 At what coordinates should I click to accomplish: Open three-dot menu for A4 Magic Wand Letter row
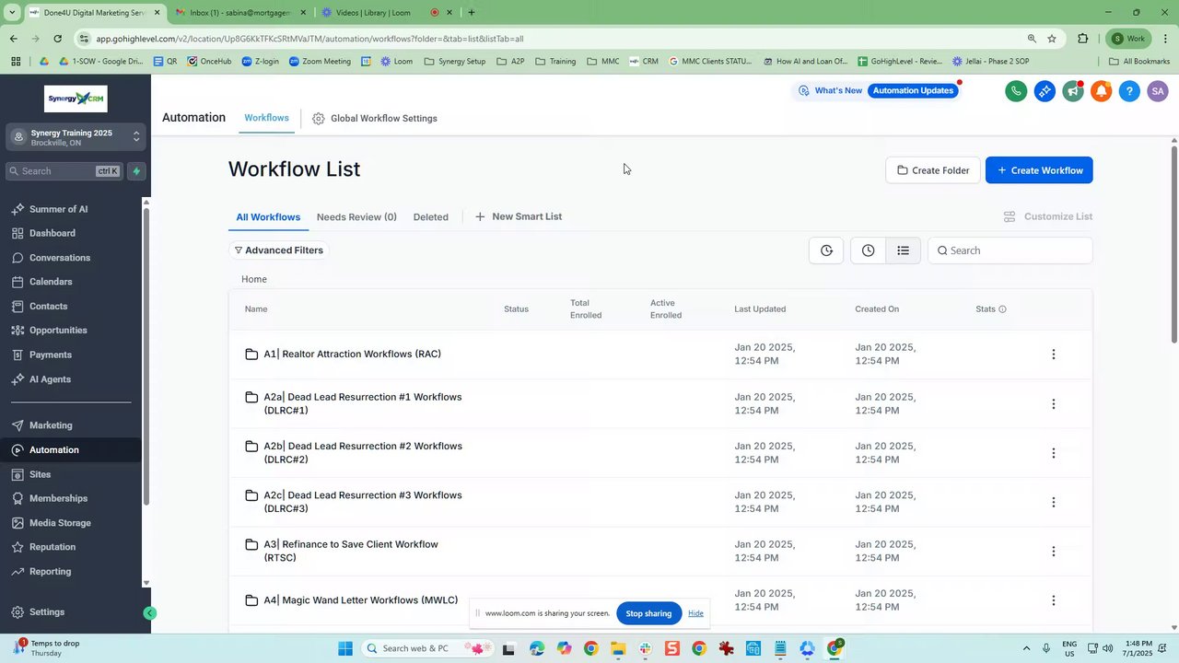(1054, 600)
